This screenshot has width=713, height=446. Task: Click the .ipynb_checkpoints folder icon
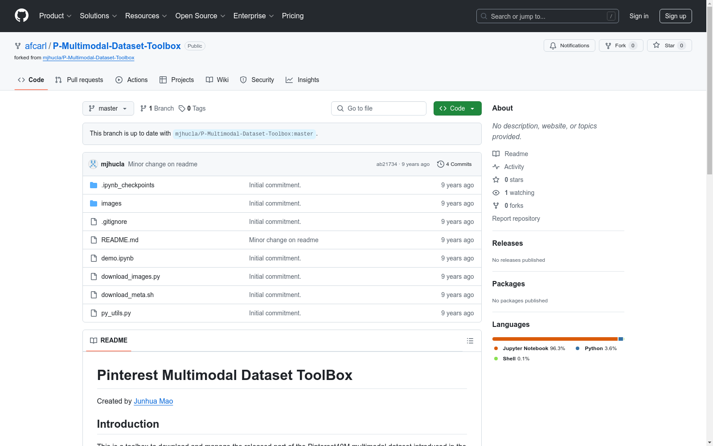pyautogui.click(x=94, y=185)
